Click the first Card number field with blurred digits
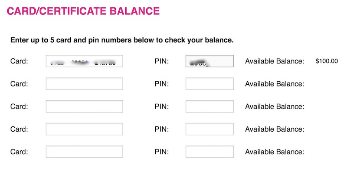The height and width of the screenshot is (169, 347). click(84, 61)
